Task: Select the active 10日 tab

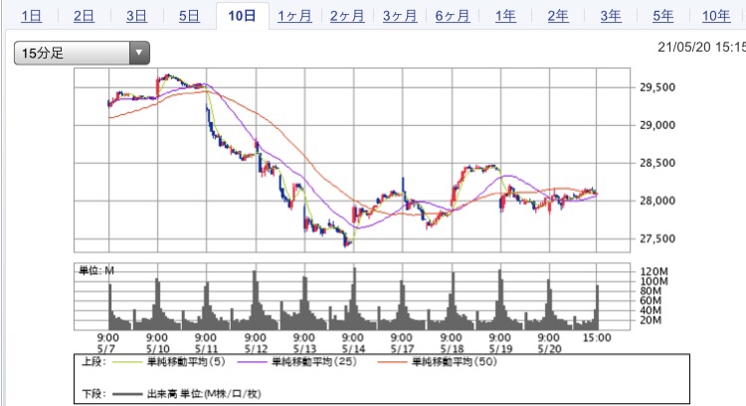Action: click(x=242, y=16)
